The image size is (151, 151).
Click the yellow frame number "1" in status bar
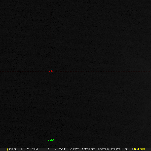[7, 149]
